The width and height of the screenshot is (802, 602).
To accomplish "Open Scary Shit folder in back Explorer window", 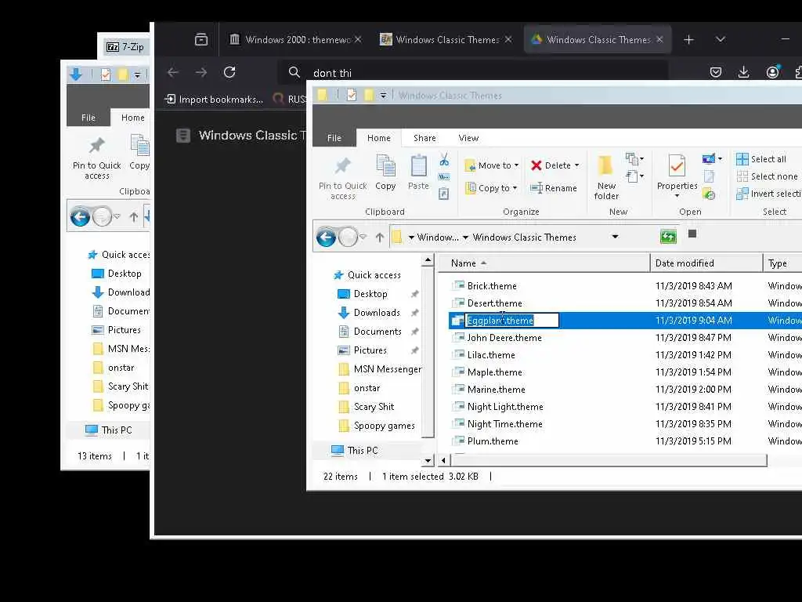I will click(x=128, y=386).
